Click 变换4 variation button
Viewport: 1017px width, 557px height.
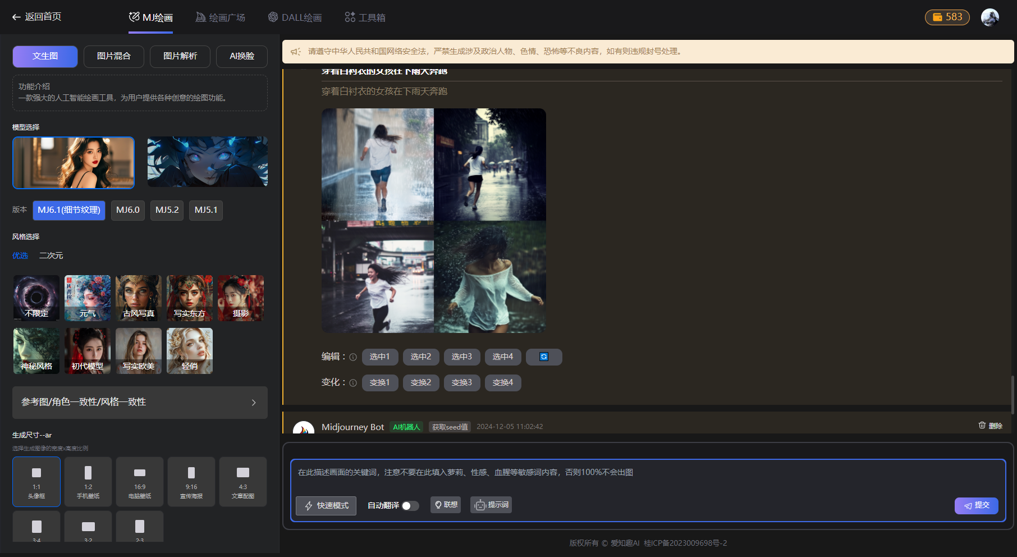coord(503,383)
